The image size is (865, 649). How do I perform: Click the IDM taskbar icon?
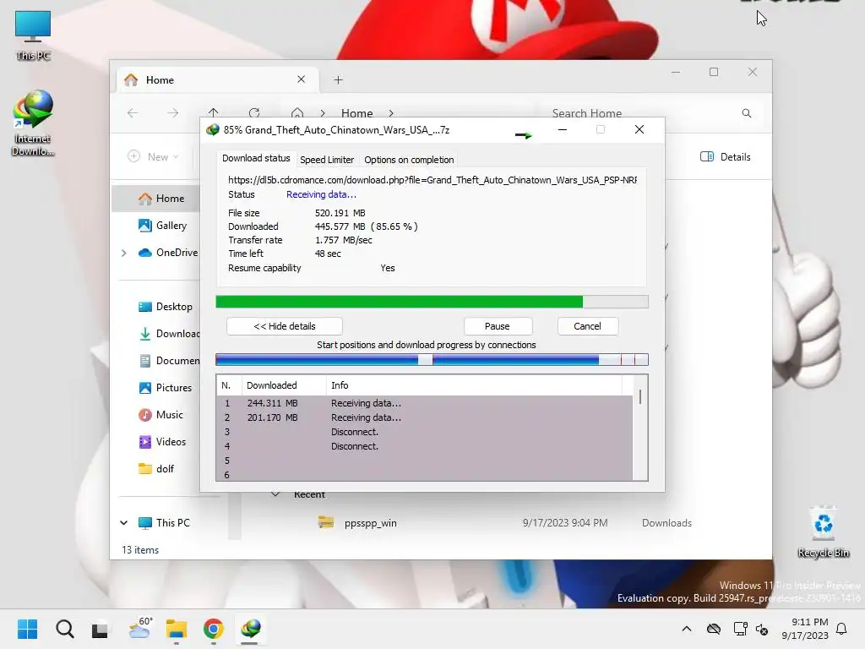tap(250, 629)
